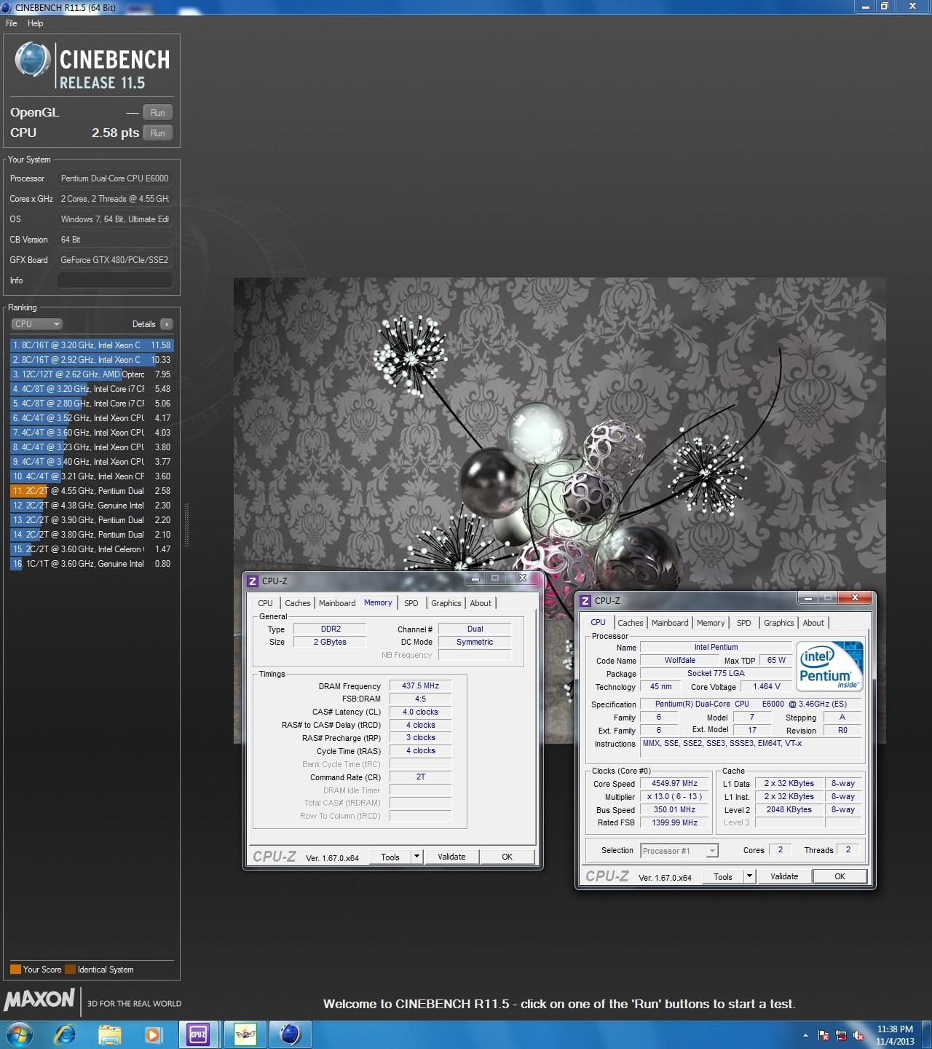Select ranking row 2C/2T @ 3.60 GHz Intel Celeron
The height and width of the screenshot is (1049, 932).
pos(92,549)
